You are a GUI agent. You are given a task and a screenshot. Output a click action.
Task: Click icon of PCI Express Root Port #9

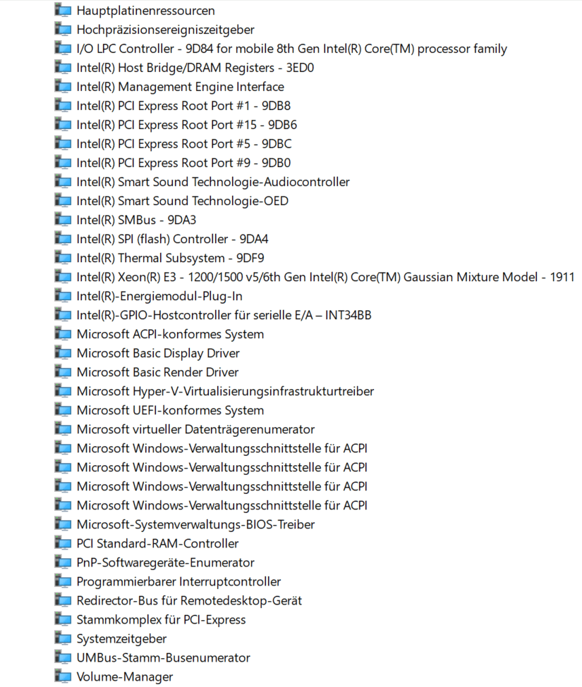point(63,163)
